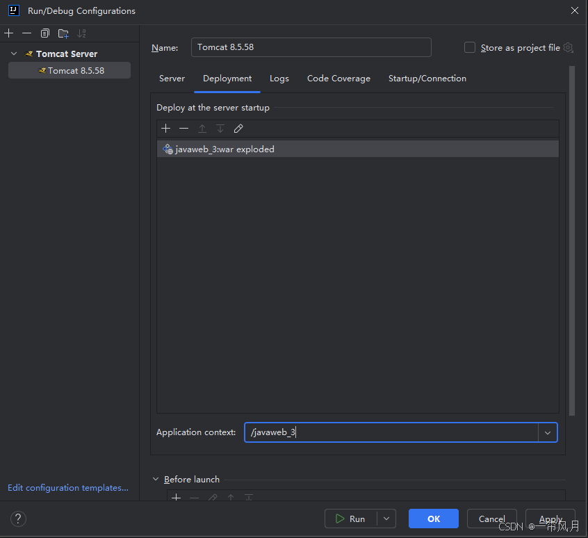Edit the selected artifact with pencil icon
The height and width of the screenshot is (538, 588).
pos(238,129)
